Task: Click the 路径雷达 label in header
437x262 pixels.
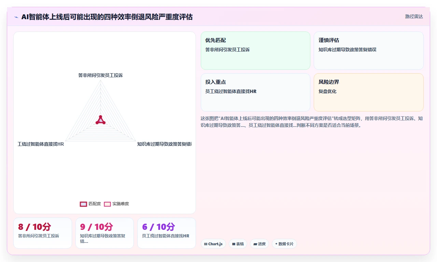Action: [x=414, y=16]
